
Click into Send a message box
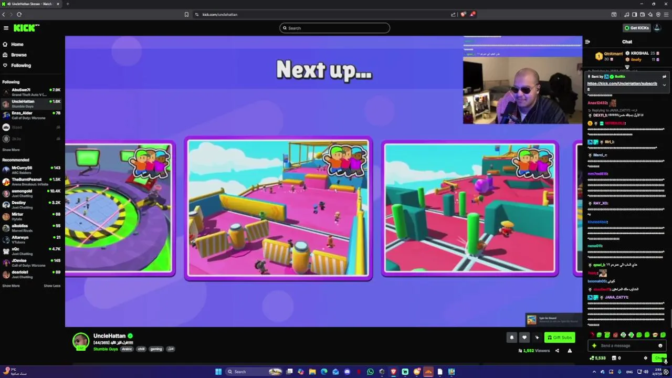coord(627,345)
